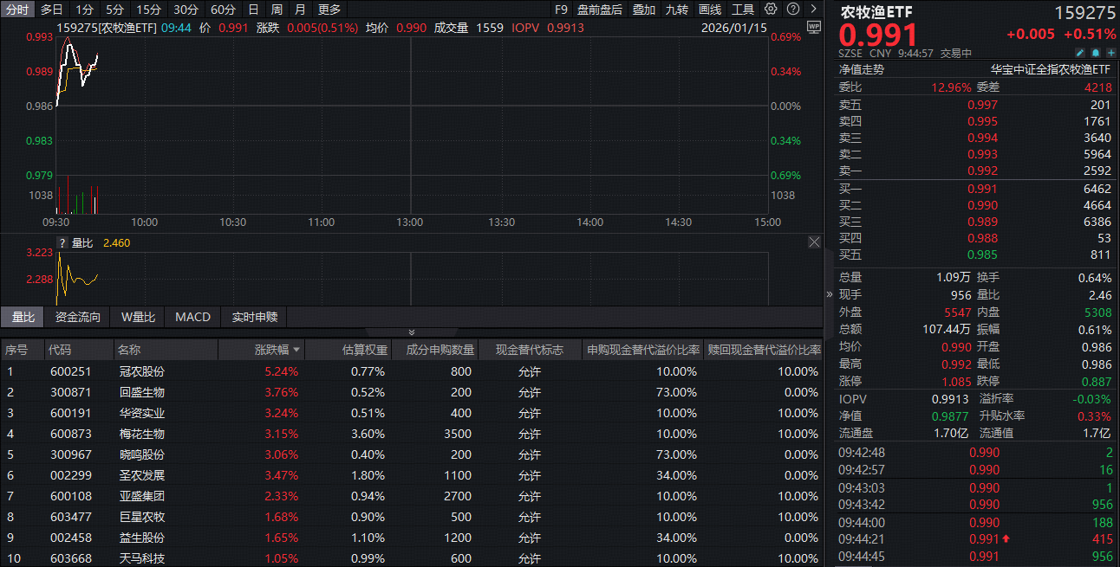1120x567 pixels.
Task: Select the 5分 chart period
Action: 115,10
